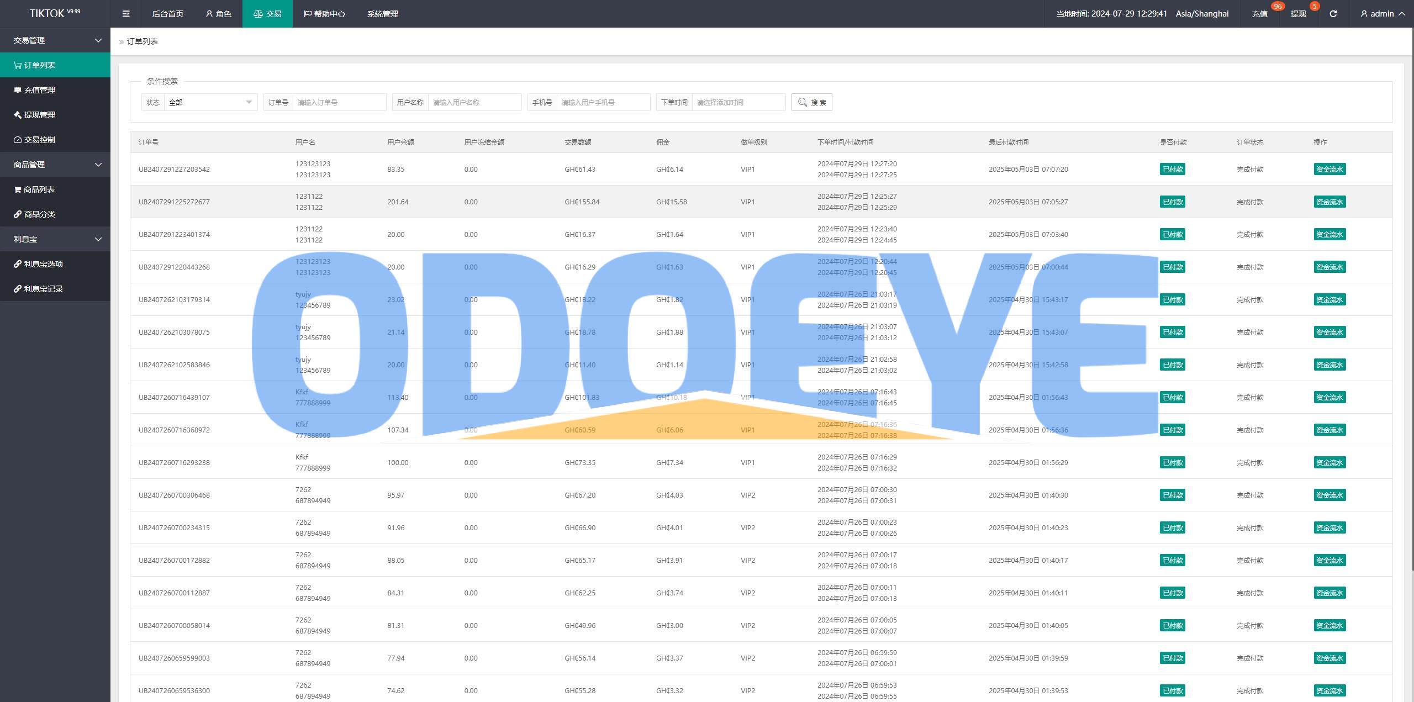Open the 状态 全部 dropdown
Screen dimensions: 1414x702
point(210,102)
